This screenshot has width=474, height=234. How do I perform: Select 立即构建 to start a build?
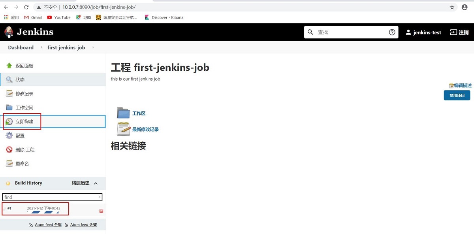tap(53, 121)
